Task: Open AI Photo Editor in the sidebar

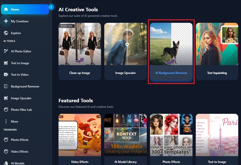Action: click(21, 51)
